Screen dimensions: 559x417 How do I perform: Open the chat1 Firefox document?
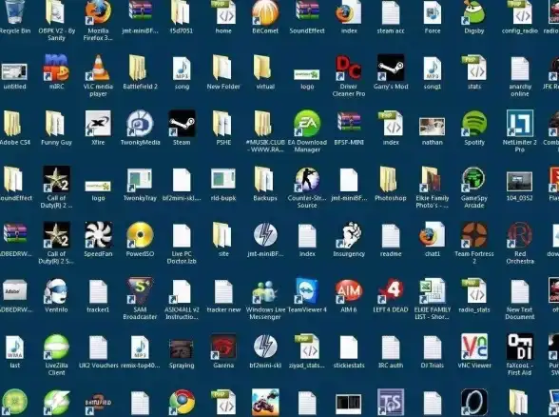[x=432, y=235]
